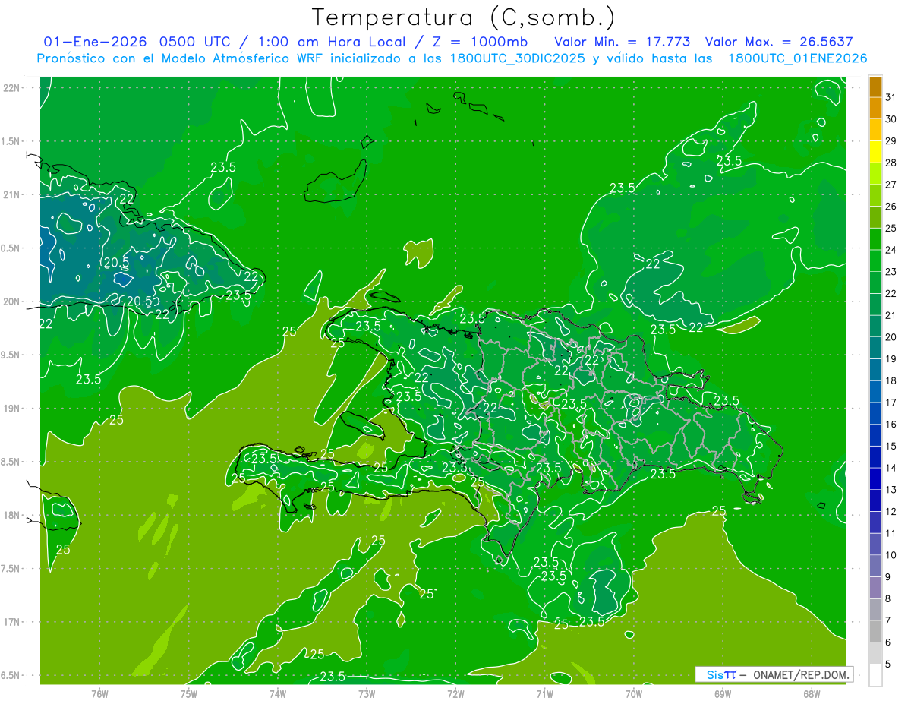
Task: Click longitude axis label "68W"
Action: (x=812, y=693)
